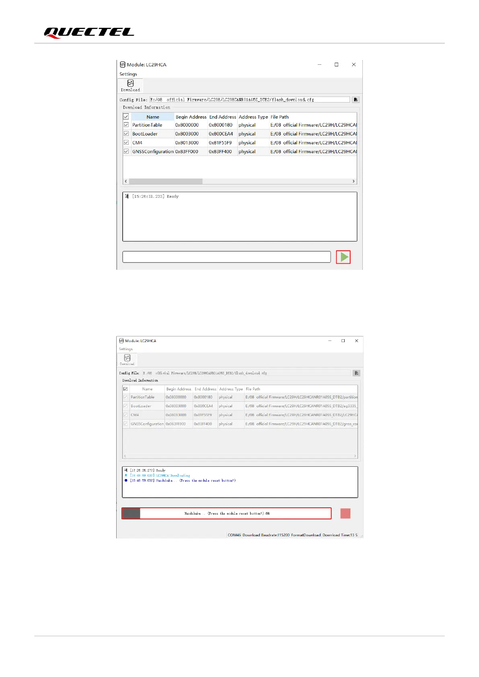Viewport: 479px width, 677px height.
Task: Uncheck PartitionTable row with address 0x8000000
Action: [x=126, y=125]
